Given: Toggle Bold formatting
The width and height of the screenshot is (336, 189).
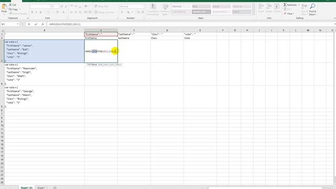Looking at the screenshot, I should pyautogui.click(x=32, y=12).
